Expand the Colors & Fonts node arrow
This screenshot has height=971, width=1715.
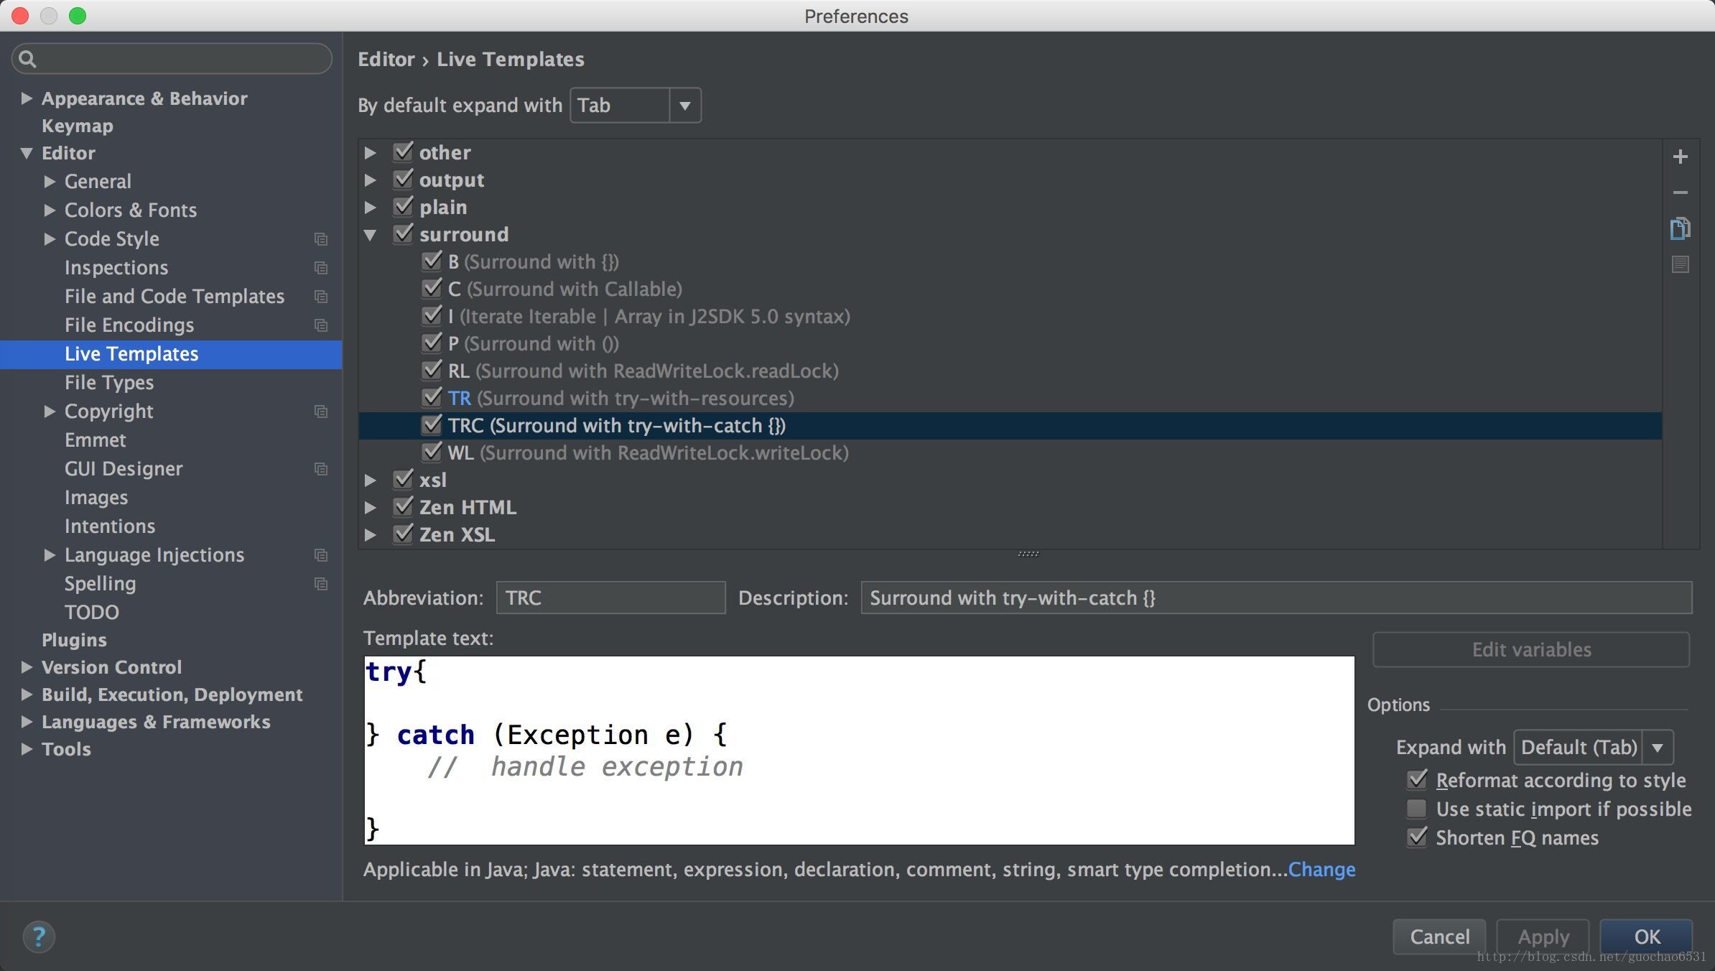click(x=50, y=210)
